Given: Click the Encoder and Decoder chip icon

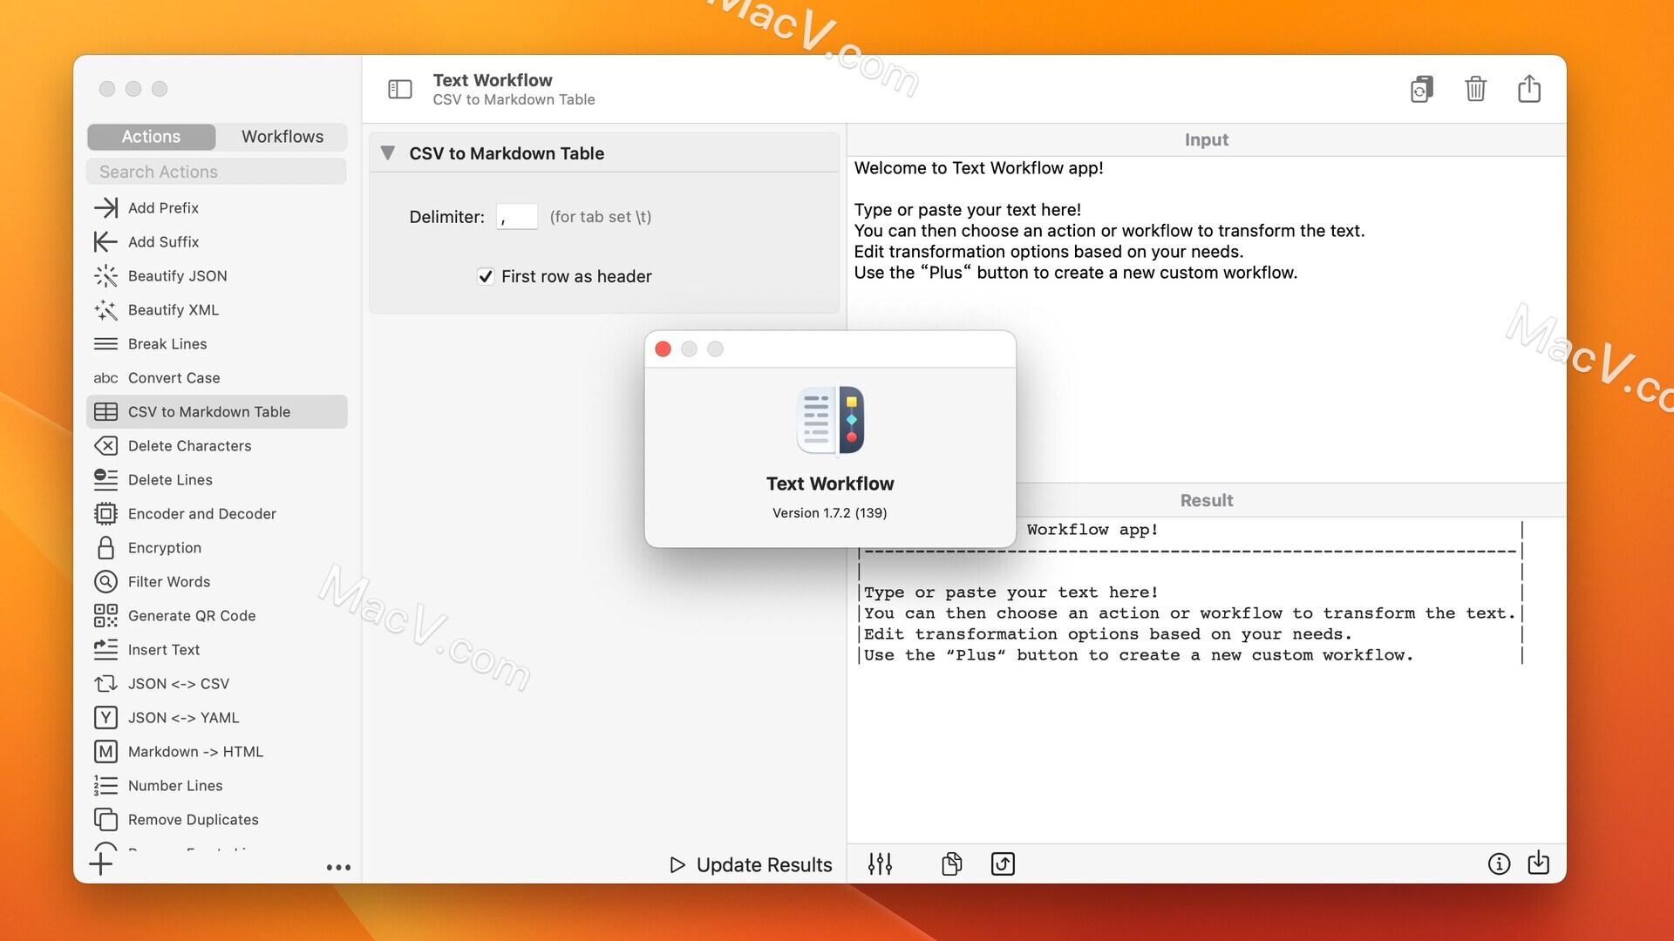Looking at the screenshot, I should pos(105,513).
